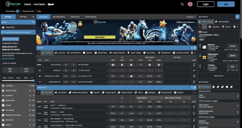Favourite Egypt vs Morocco match star

pos(107,107)
